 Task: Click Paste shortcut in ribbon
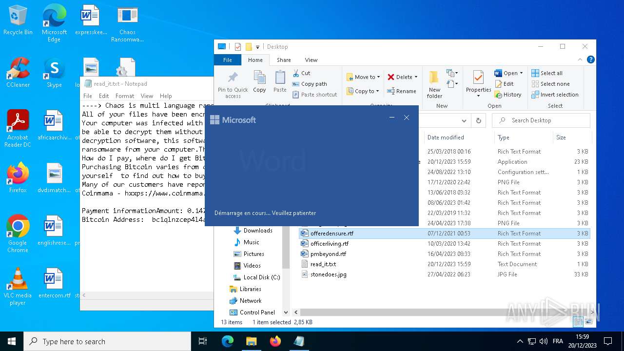click(x=314, y=95)
